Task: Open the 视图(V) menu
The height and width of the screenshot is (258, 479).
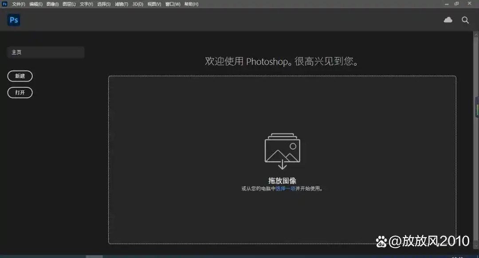Action: (154, 4)
